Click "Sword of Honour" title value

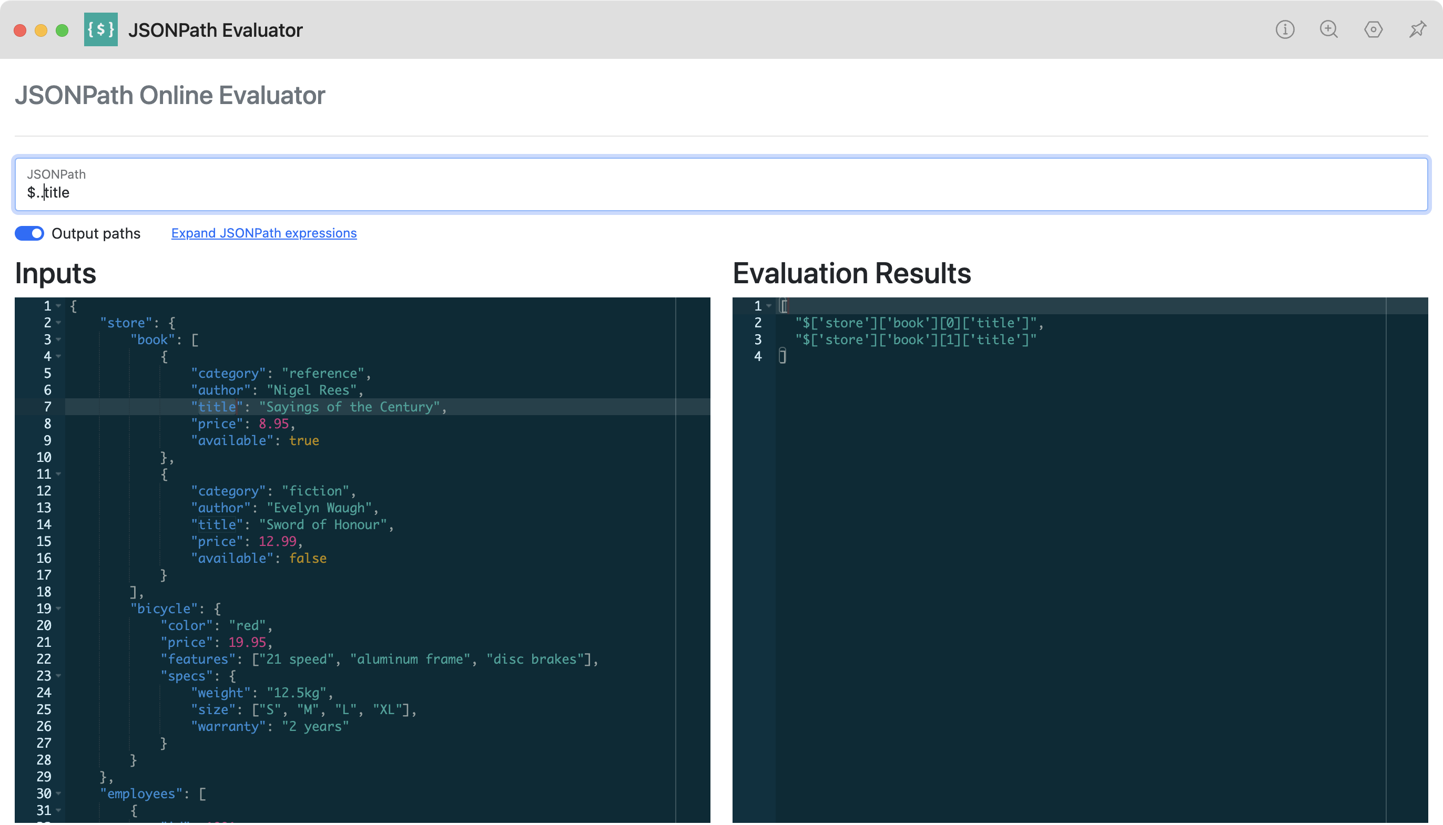323,525
